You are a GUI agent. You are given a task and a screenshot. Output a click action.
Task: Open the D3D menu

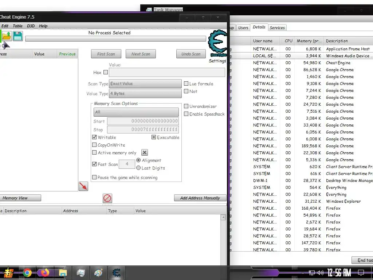pos(31,26)
